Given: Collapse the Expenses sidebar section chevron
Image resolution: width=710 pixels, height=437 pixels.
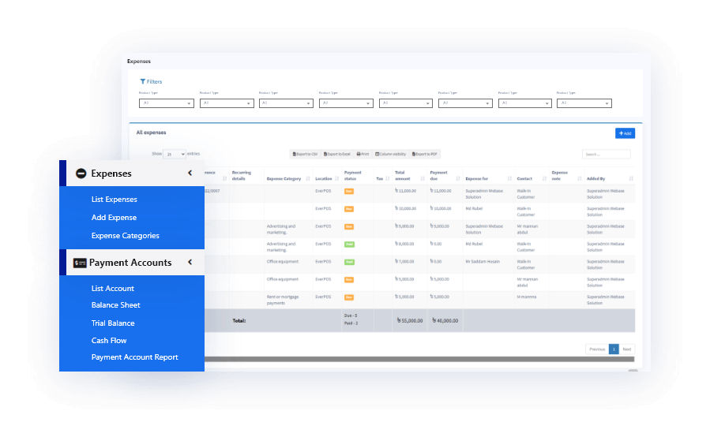Looking at the screenshot, I should pyautogui.click(x=190, y=174).
